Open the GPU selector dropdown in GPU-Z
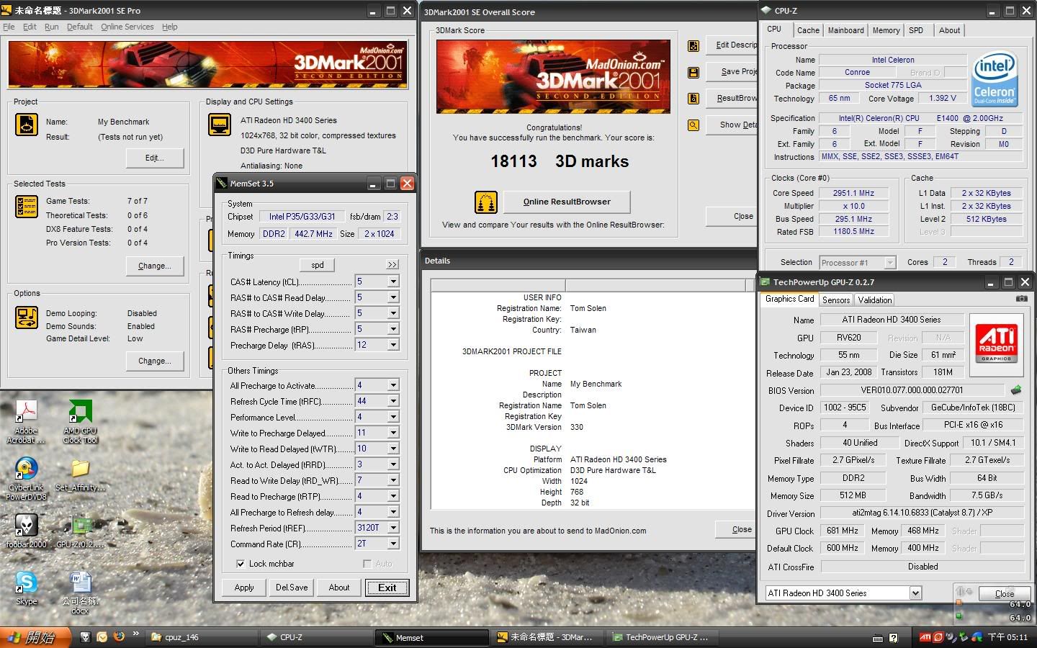1037x648 pixels. coord(915,593)
